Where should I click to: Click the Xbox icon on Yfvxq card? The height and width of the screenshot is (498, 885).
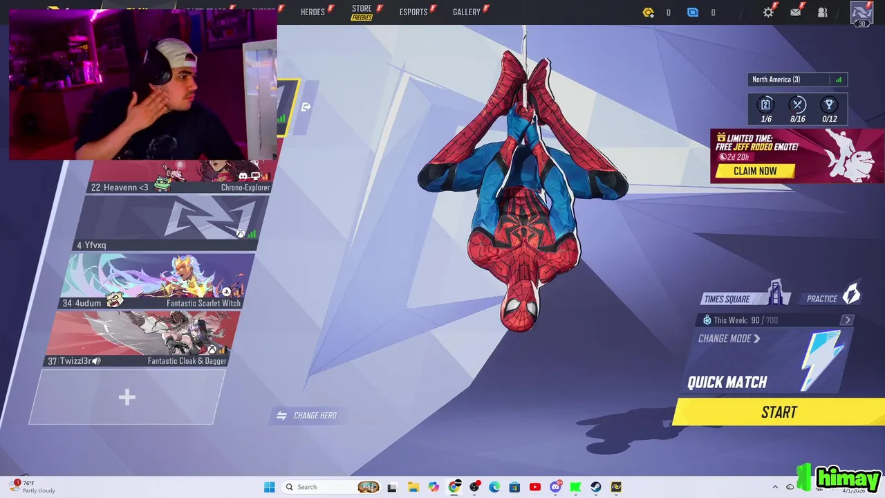click(x=240, y=234)
